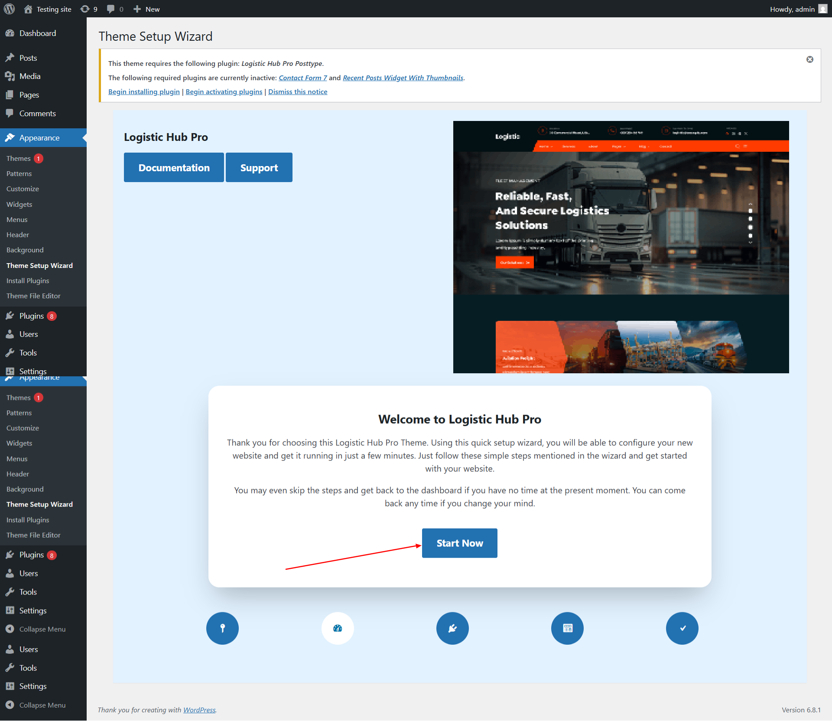Screen dimensions: 832x721
Task: Open the WordPress logo menu
Action: (9, 9)
